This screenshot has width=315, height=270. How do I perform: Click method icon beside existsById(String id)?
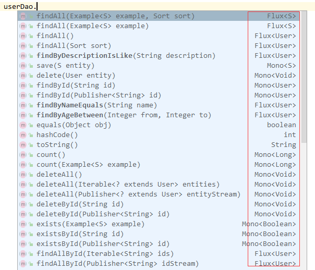click(23, 234)
